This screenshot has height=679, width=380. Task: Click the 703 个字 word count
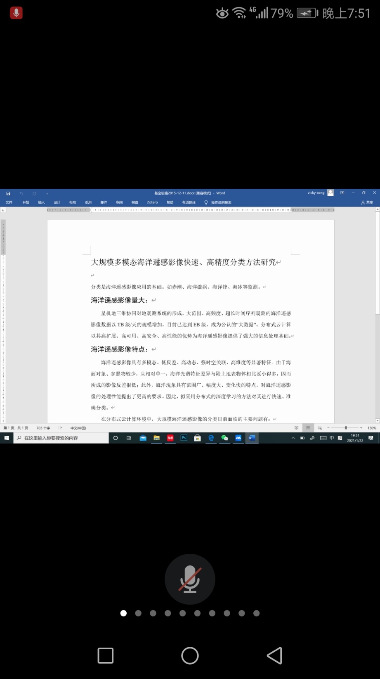[43, 428]
